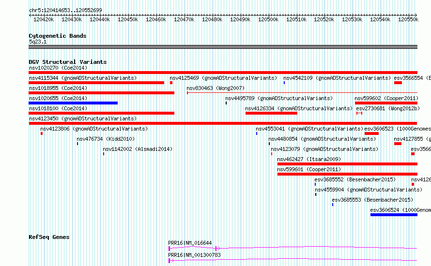Click the 5q23.1 cytogenetic band
431x266 pixels.
coord(223,47)
